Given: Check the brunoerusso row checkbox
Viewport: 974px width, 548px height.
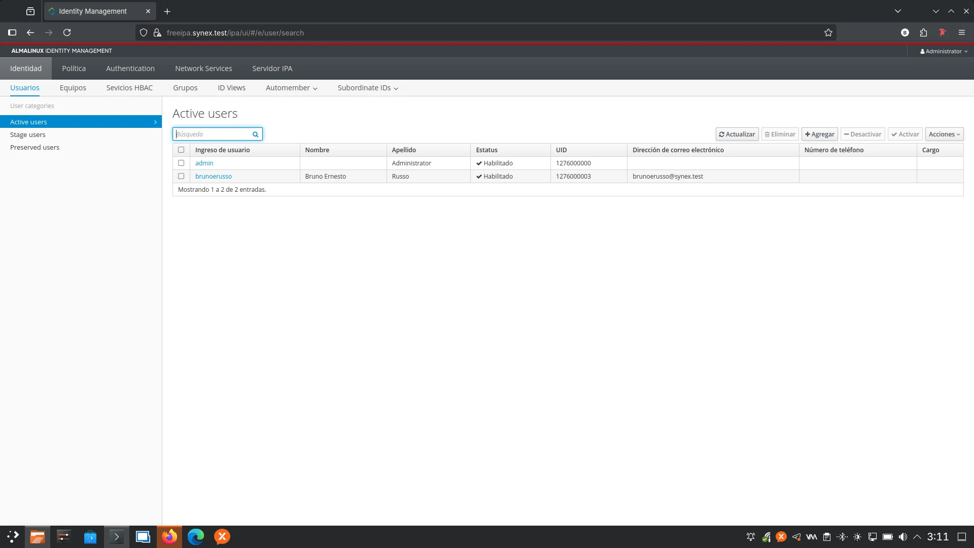Looking at the screenshot, I should [181, 176].
